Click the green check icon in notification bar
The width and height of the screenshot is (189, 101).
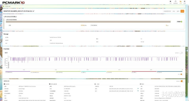[4, 6]
